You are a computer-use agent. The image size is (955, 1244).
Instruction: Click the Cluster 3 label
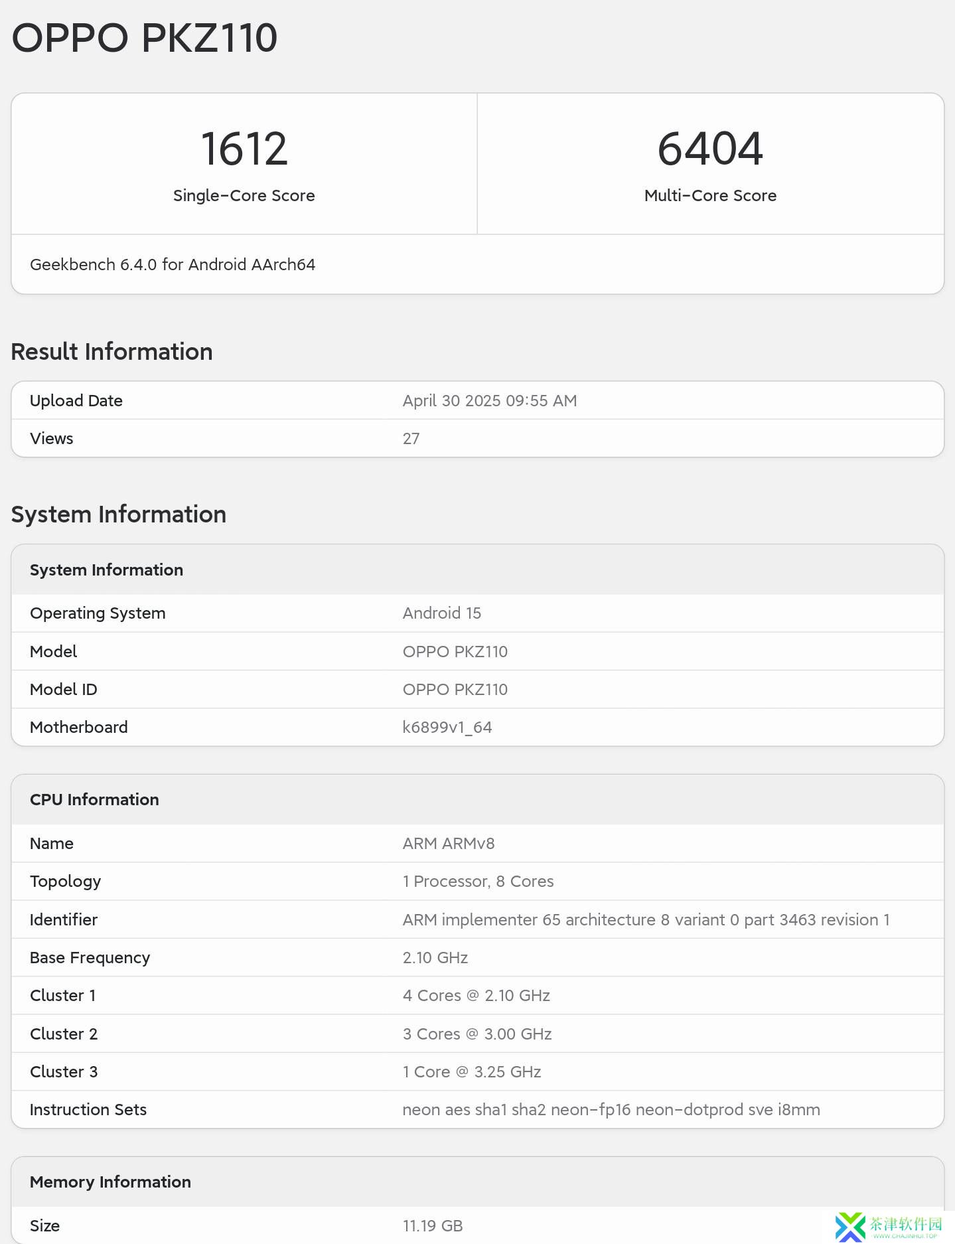[64, 1072]
